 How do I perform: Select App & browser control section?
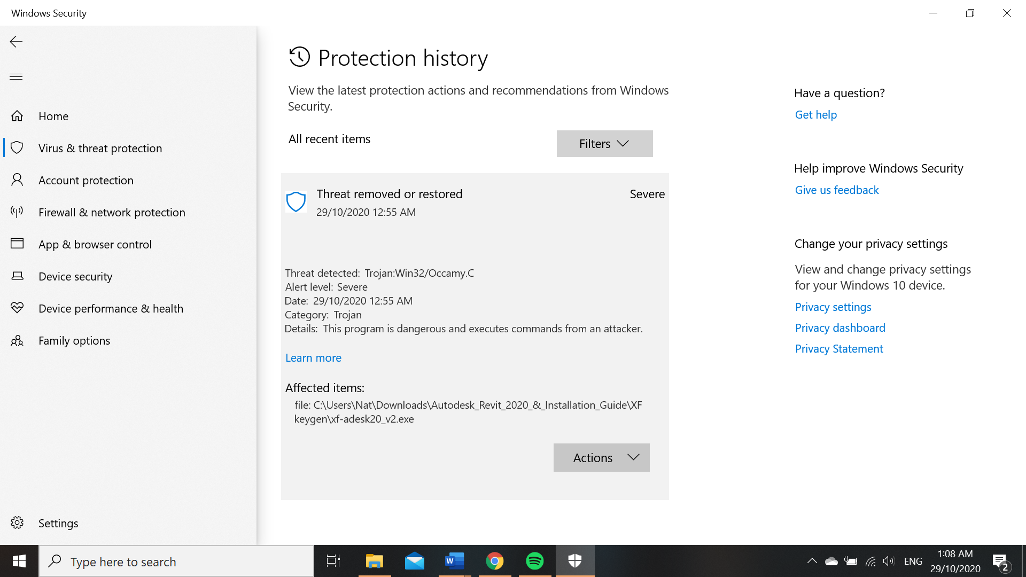point(95,244)
